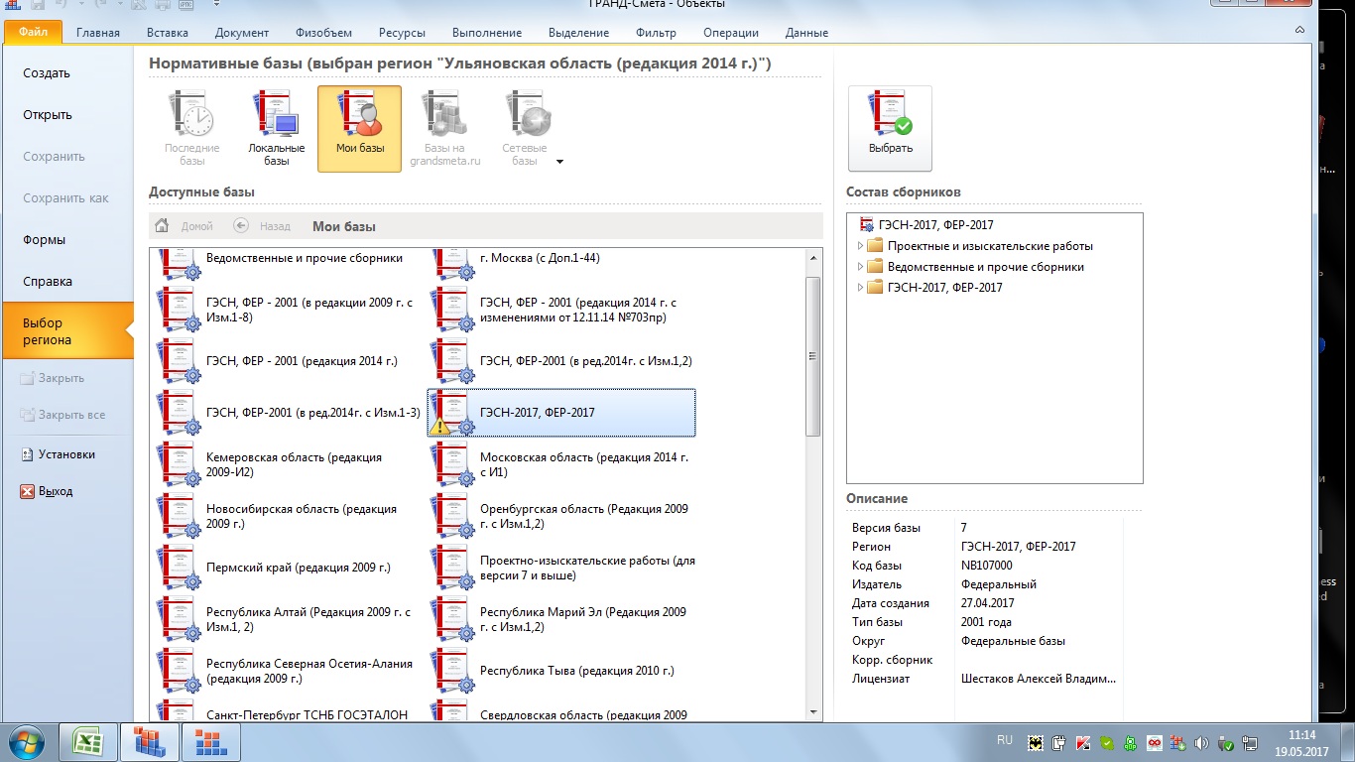Open the volume control in system tray
This screenshot has width=1355, height=762.
1202,742
